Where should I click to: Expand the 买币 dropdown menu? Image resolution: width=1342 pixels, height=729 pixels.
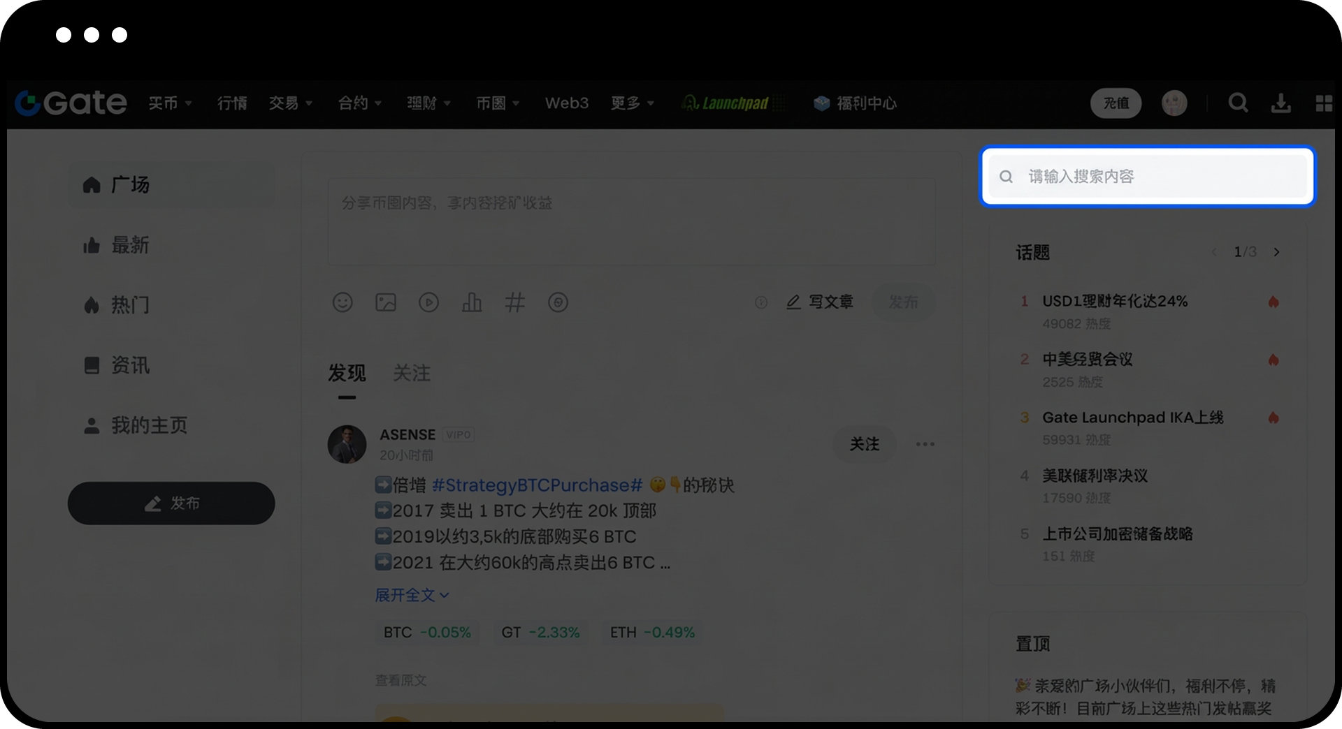point(170,103)
